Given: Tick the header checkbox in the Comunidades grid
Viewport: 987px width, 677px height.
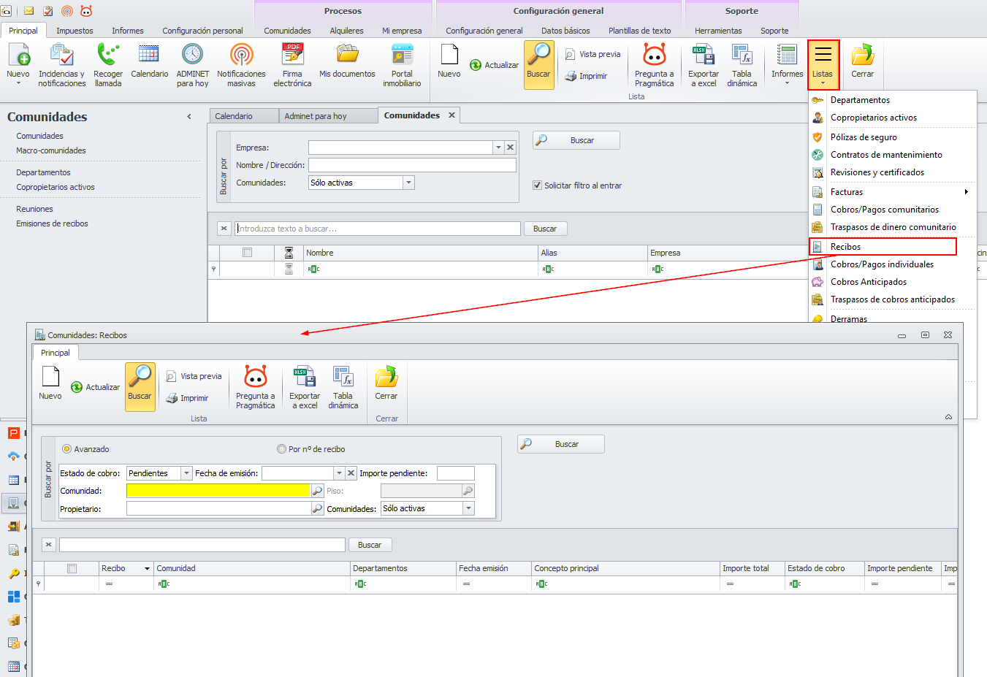Looking at the screenshot, I should click(x=247, y=253).
